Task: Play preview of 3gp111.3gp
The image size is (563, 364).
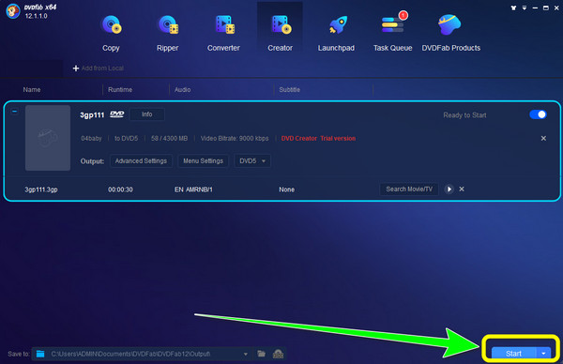Action: tap(449, 190)
